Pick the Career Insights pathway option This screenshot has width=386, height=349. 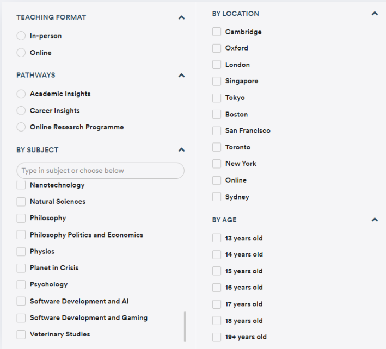[x=21, y=111]
